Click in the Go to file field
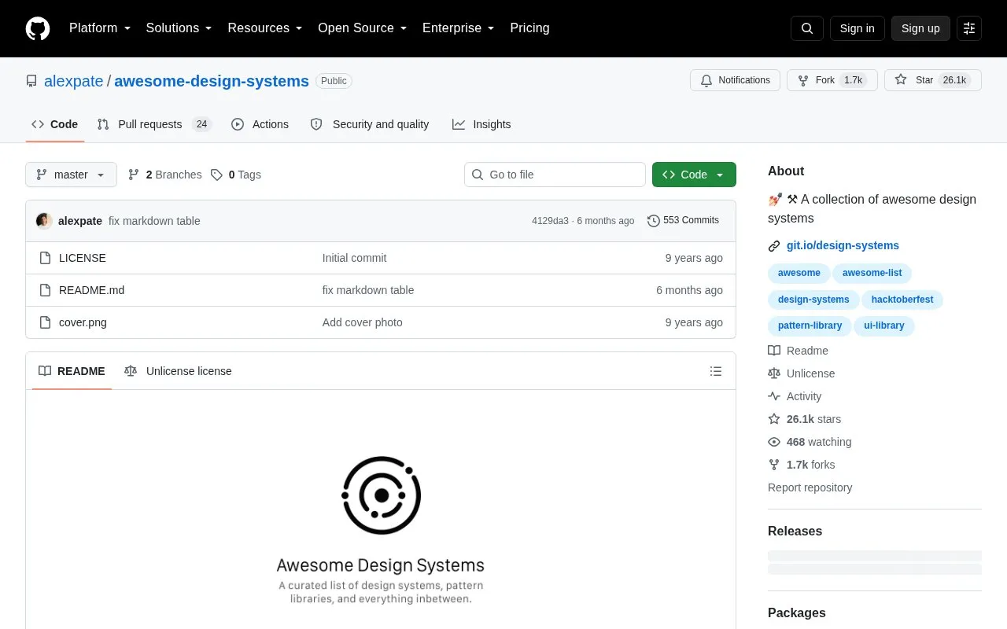1007x629 pixels. pyautogui.click(x=555, y=175)
